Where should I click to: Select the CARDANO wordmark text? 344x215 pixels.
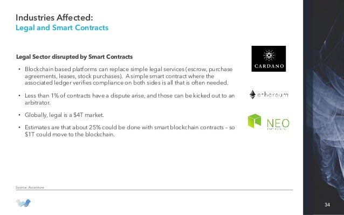coord(269,66)
